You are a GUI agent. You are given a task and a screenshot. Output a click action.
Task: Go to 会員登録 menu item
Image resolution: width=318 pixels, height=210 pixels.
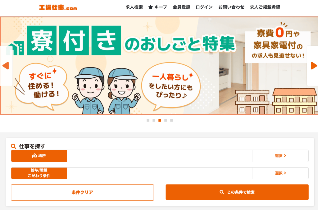(181, 7)
